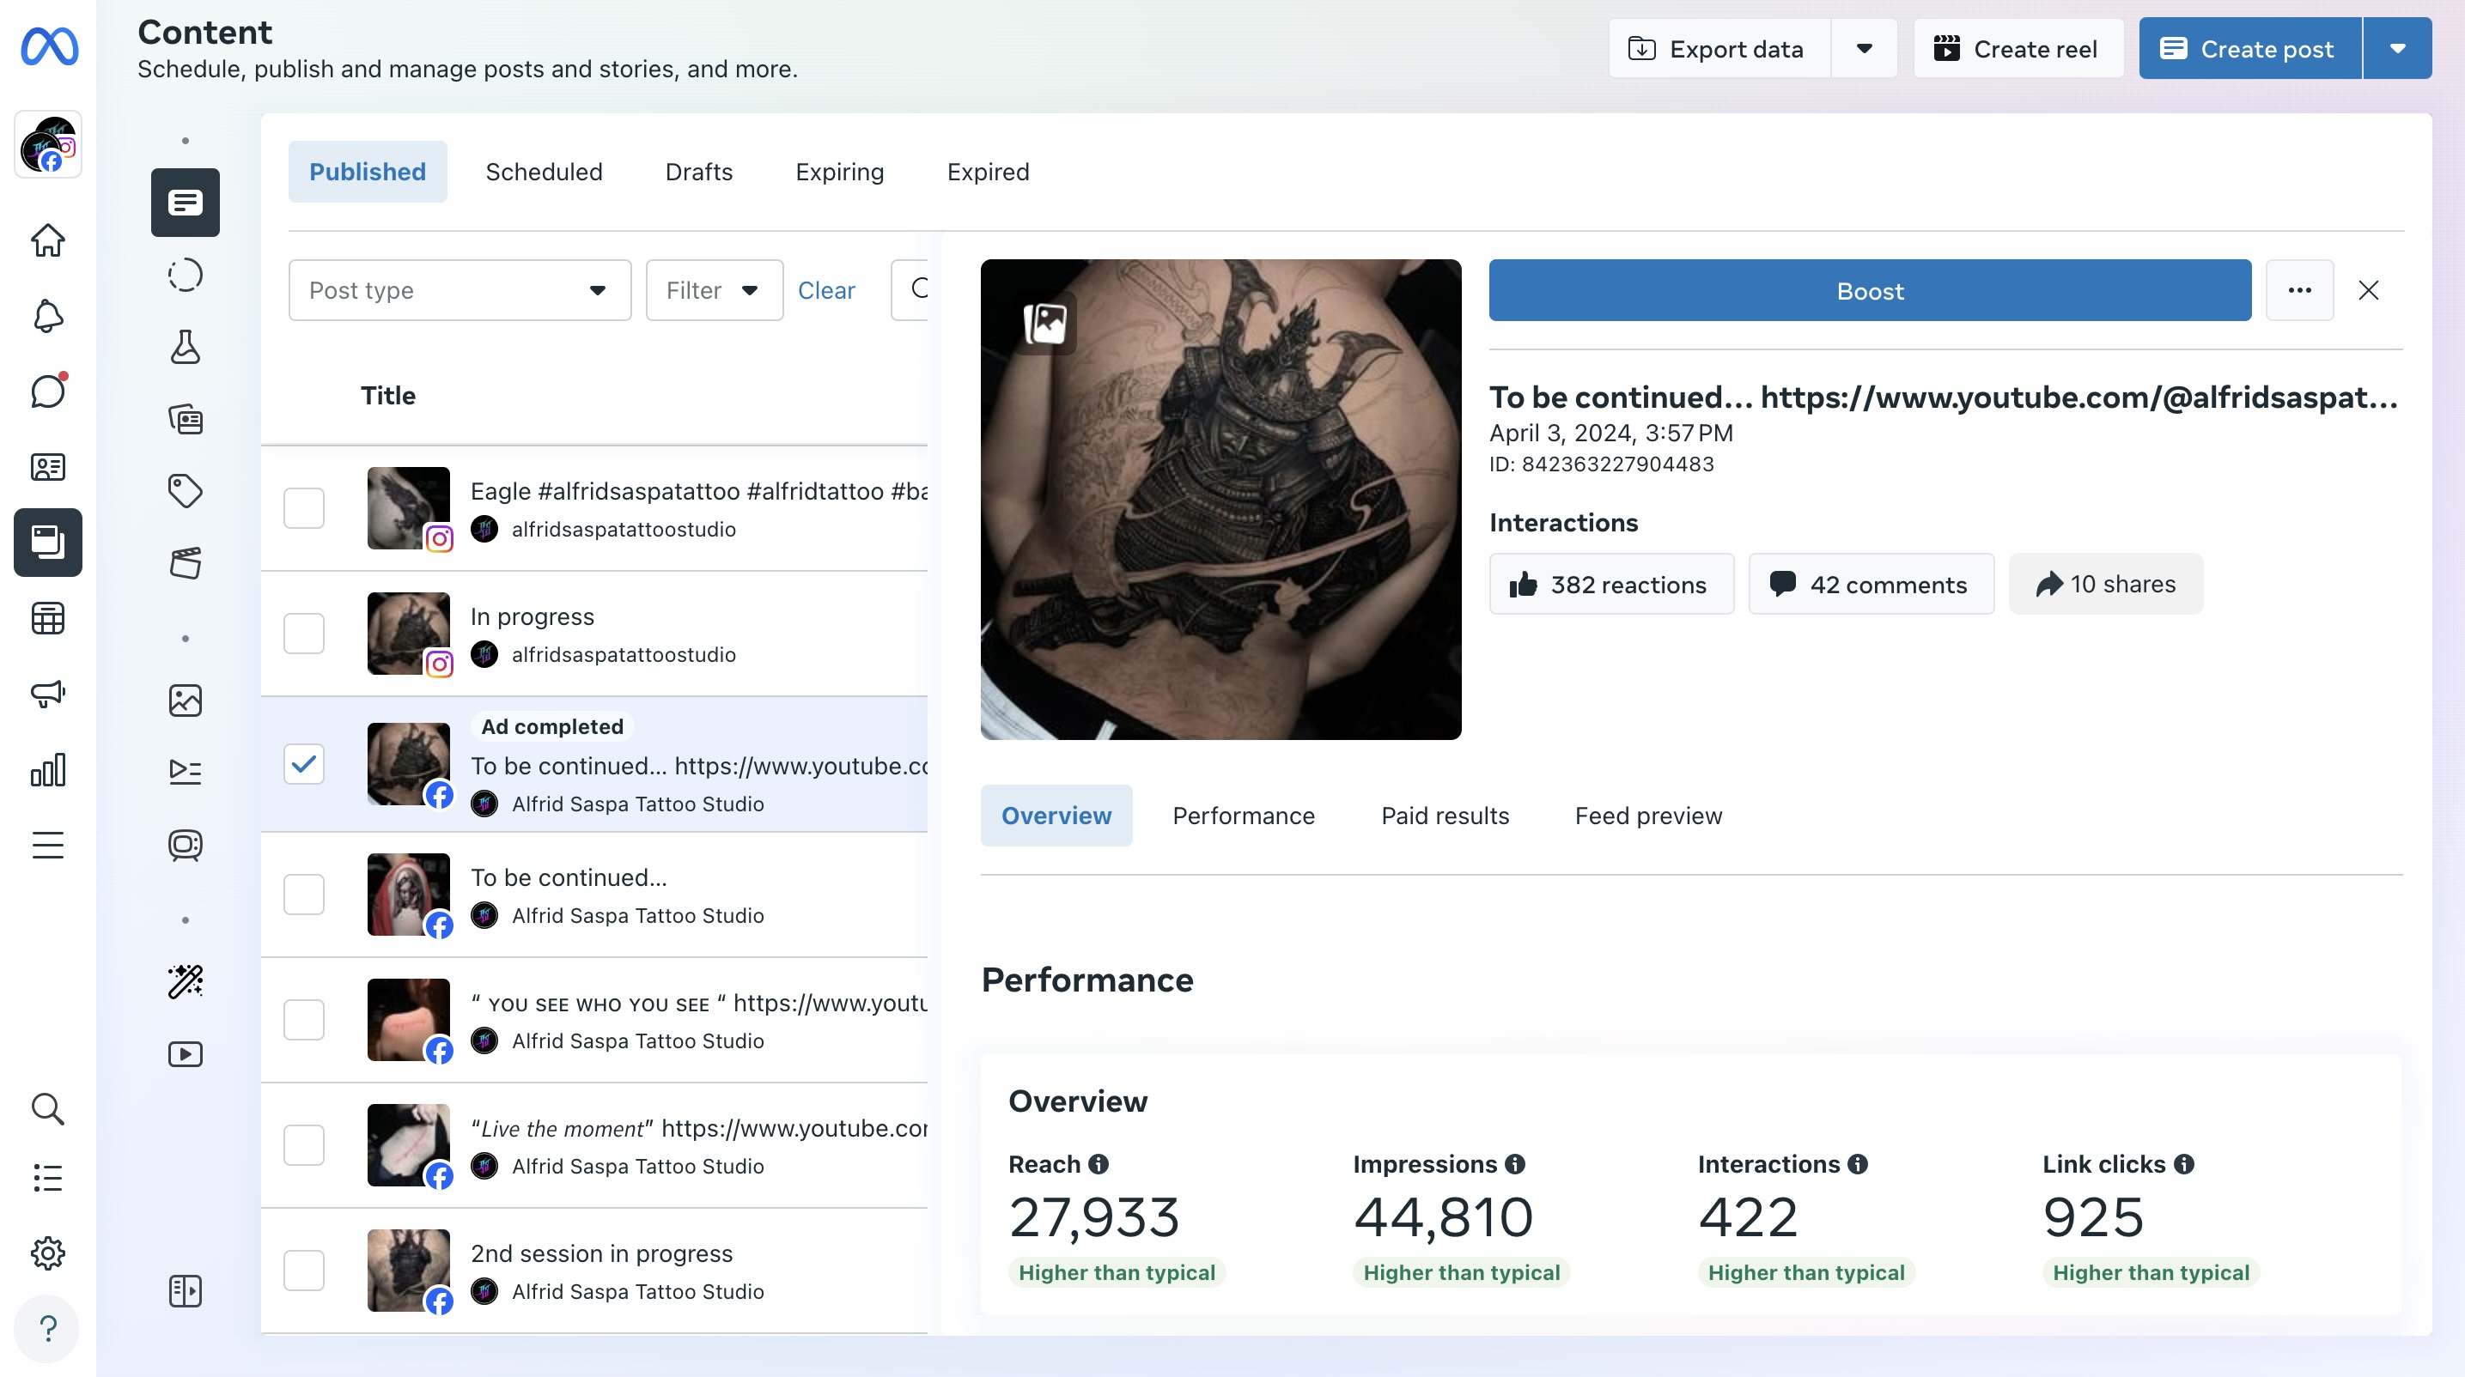Open the samurai tattoo post image
Screen dimensions: 2465x1377
click(x=1220, y=499)
